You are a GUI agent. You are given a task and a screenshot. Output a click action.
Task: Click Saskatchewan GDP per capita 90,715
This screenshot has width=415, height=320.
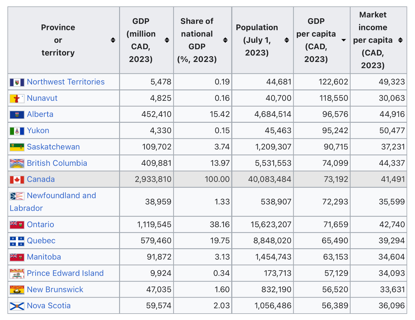point(336,147)
